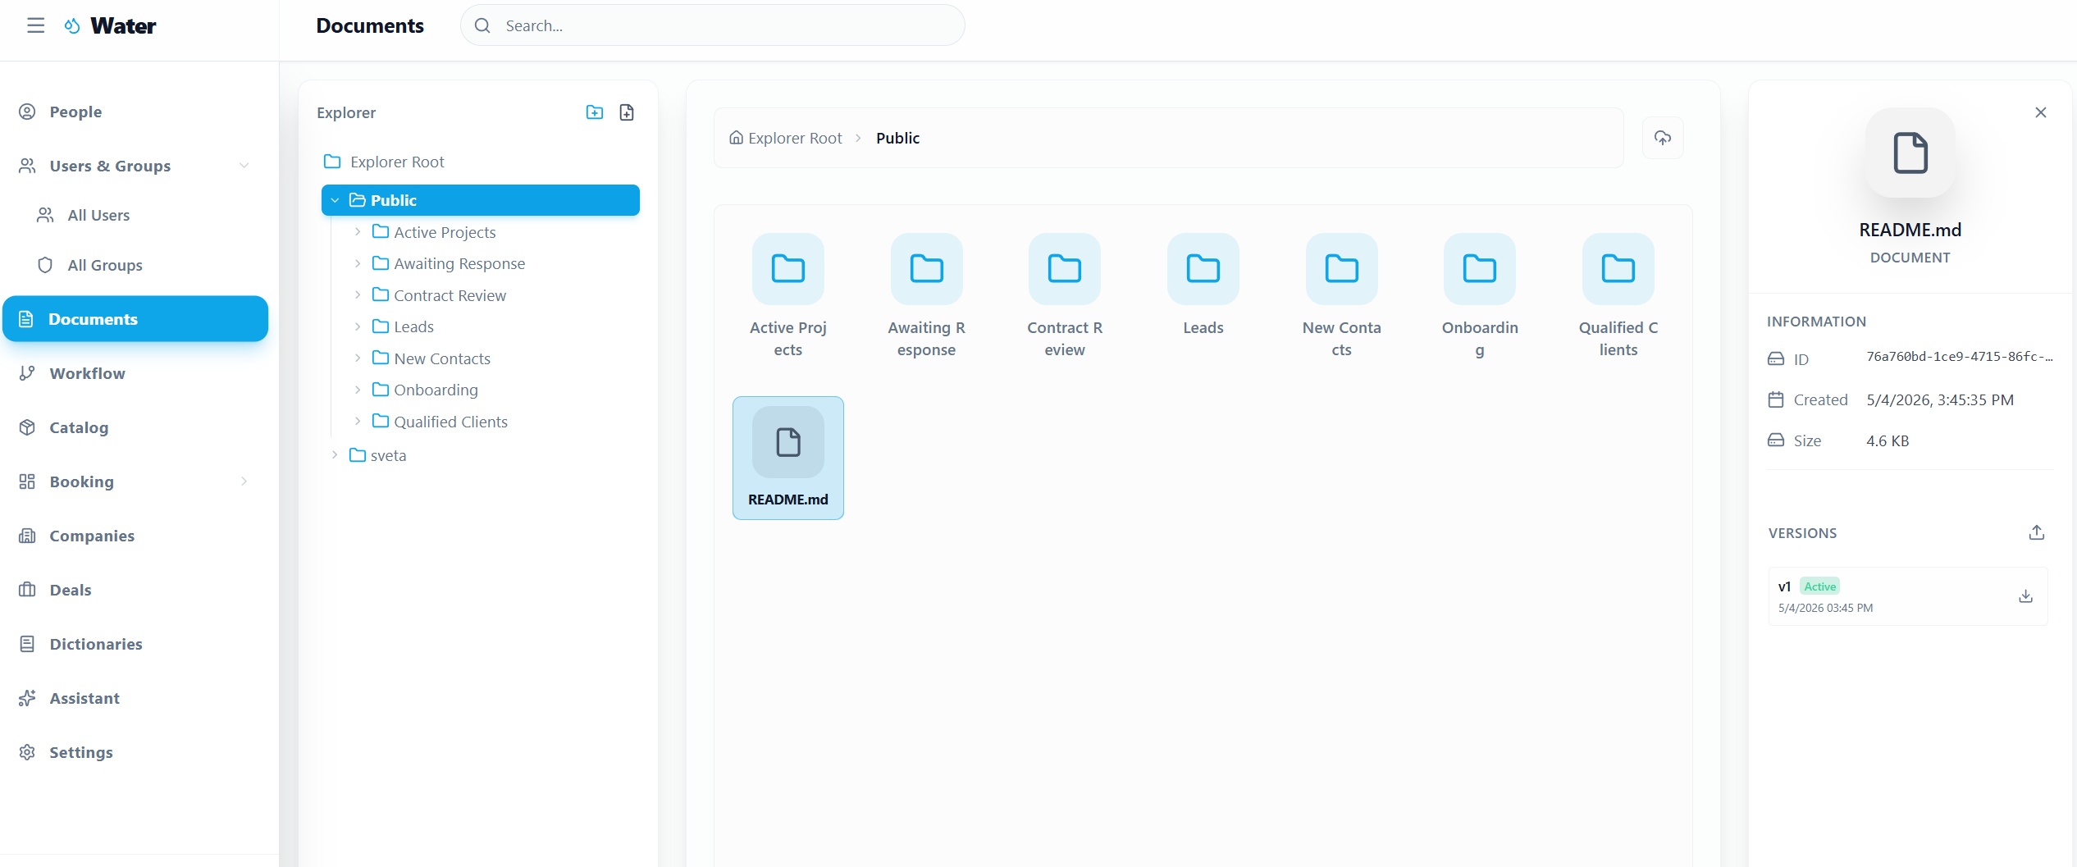Expand the Onboarding tree chevron
Viewport: 2077px width, 867px height.
(358, 390)
